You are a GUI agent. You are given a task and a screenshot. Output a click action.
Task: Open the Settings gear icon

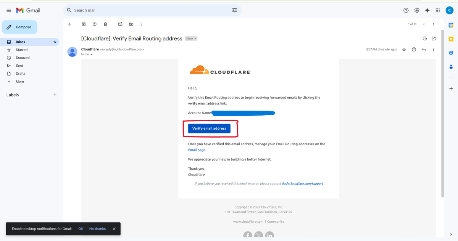[x=417, y=10]
